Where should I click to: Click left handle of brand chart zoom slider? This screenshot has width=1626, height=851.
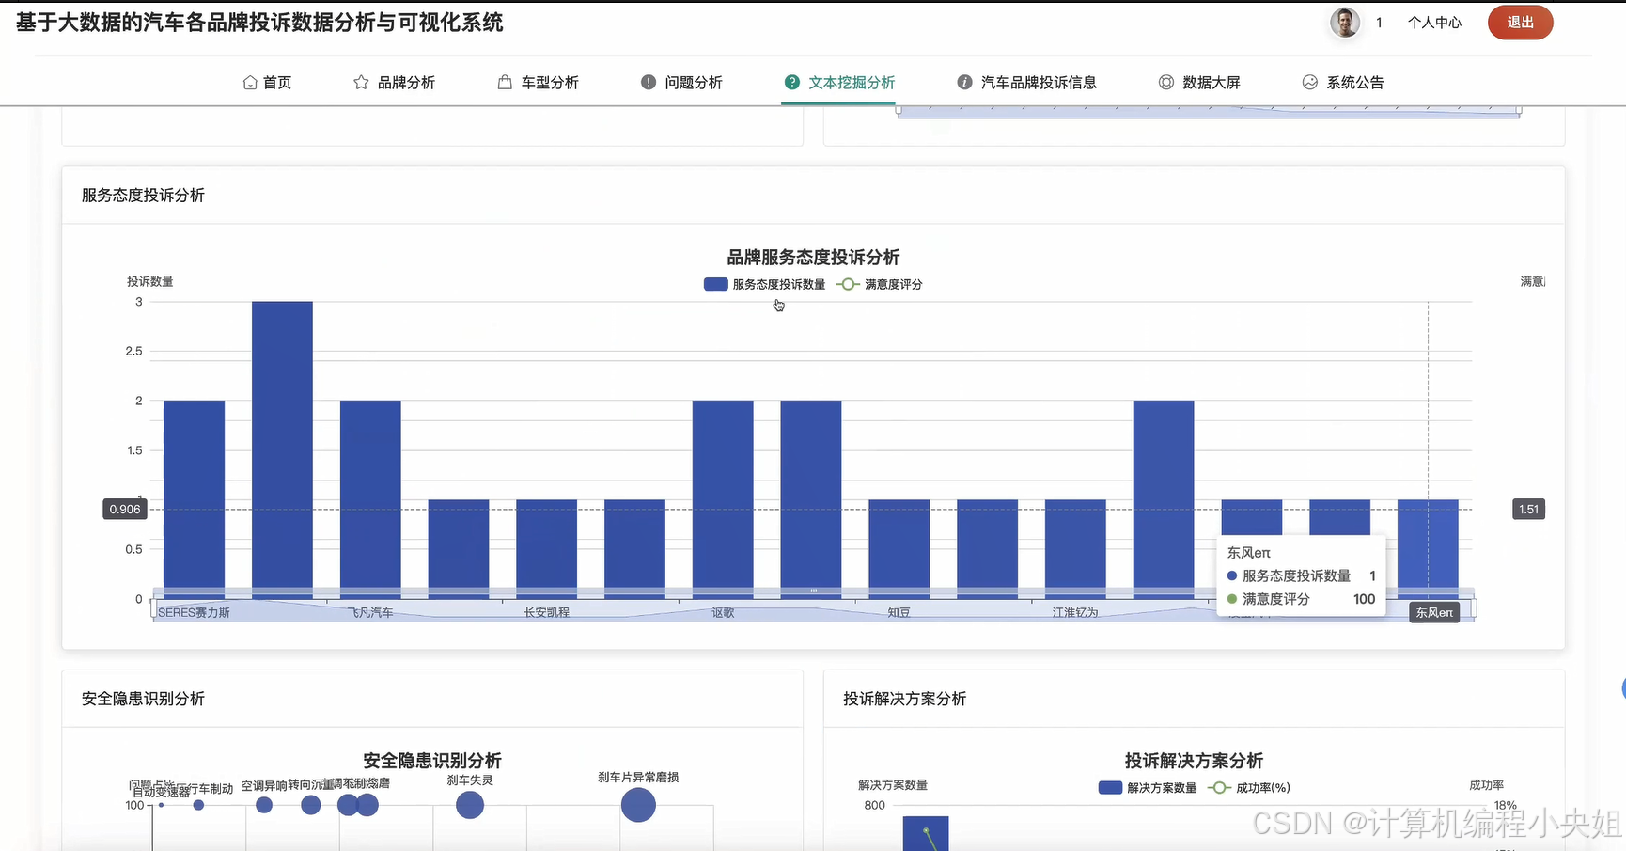coord(152,609)
